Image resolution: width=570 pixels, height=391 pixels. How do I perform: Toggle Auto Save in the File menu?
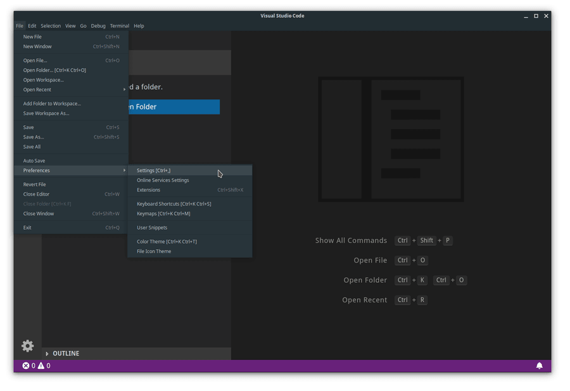pyautogui.click(x=35, y=160)
